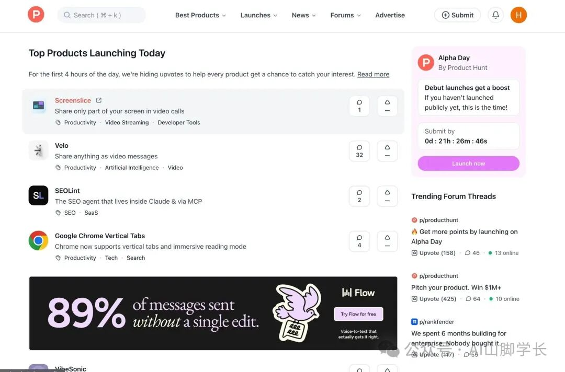Expand the Launches dropdown menu
565x372 pixels.
259,15
